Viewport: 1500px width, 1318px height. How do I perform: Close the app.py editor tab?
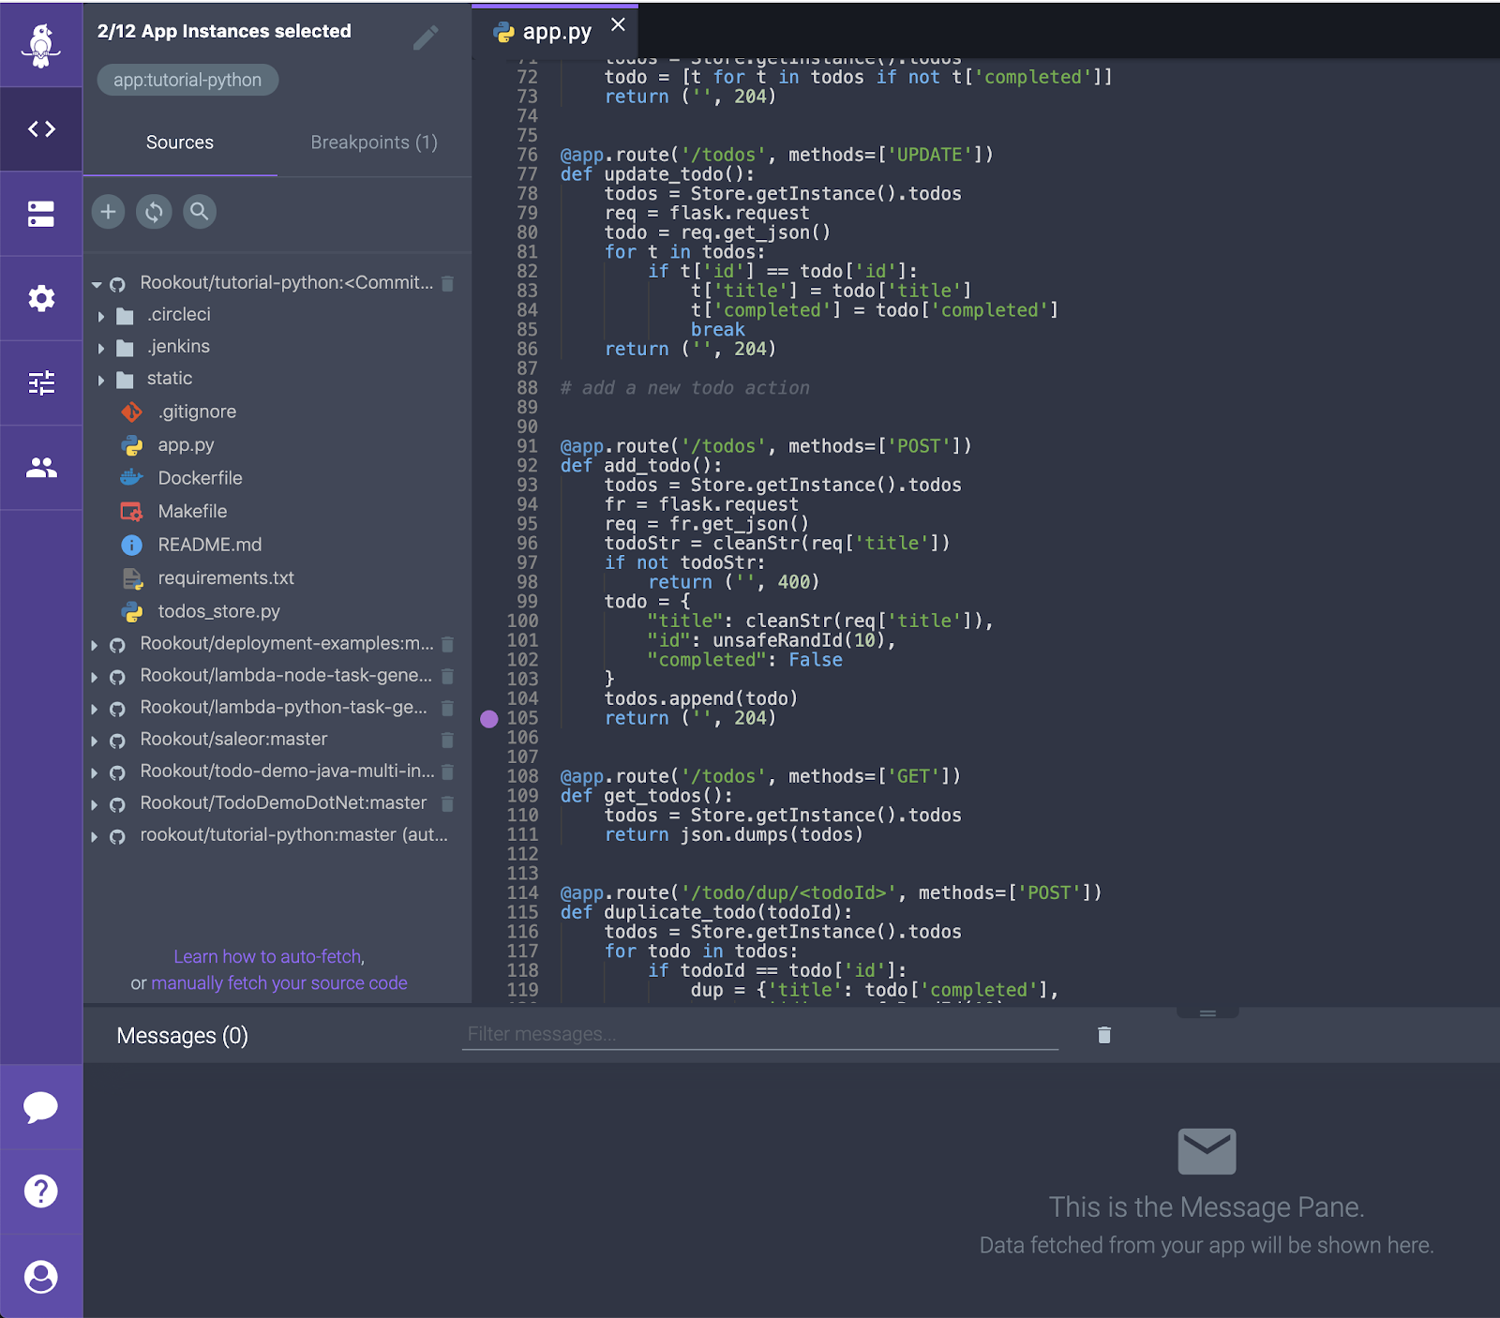coord(618,25)
